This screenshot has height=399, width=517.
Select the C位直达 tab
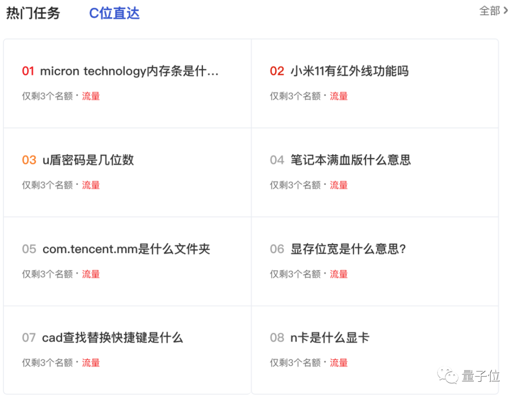(x=114, y=13)
